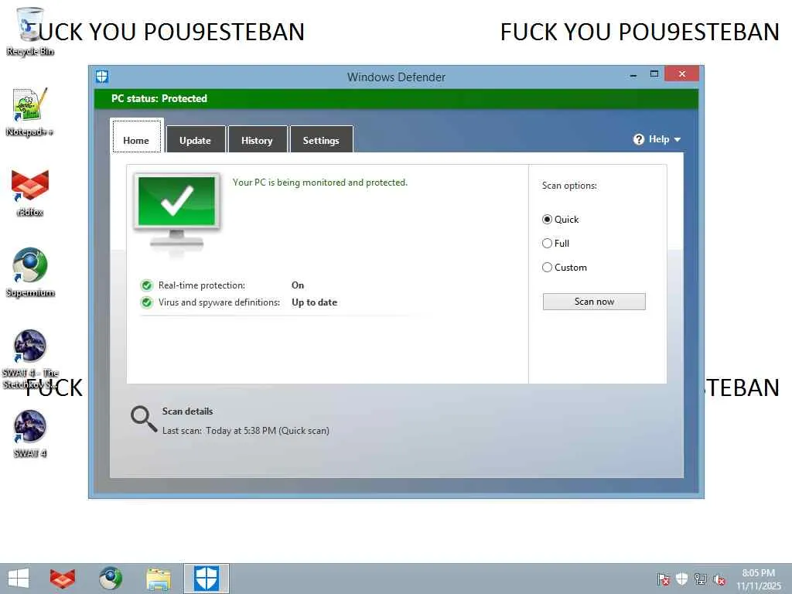The height and width of the screenshot is (594, 792).
Task: Start a scan with Scan now
Action: [594, 302]
